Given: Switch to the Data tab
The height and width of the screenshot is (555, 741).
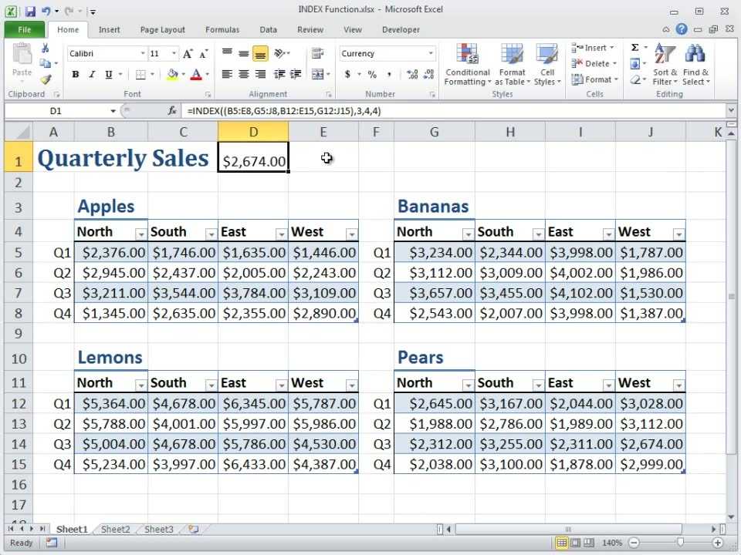Looking at the screenshot, I should click(x=268, y=30).
